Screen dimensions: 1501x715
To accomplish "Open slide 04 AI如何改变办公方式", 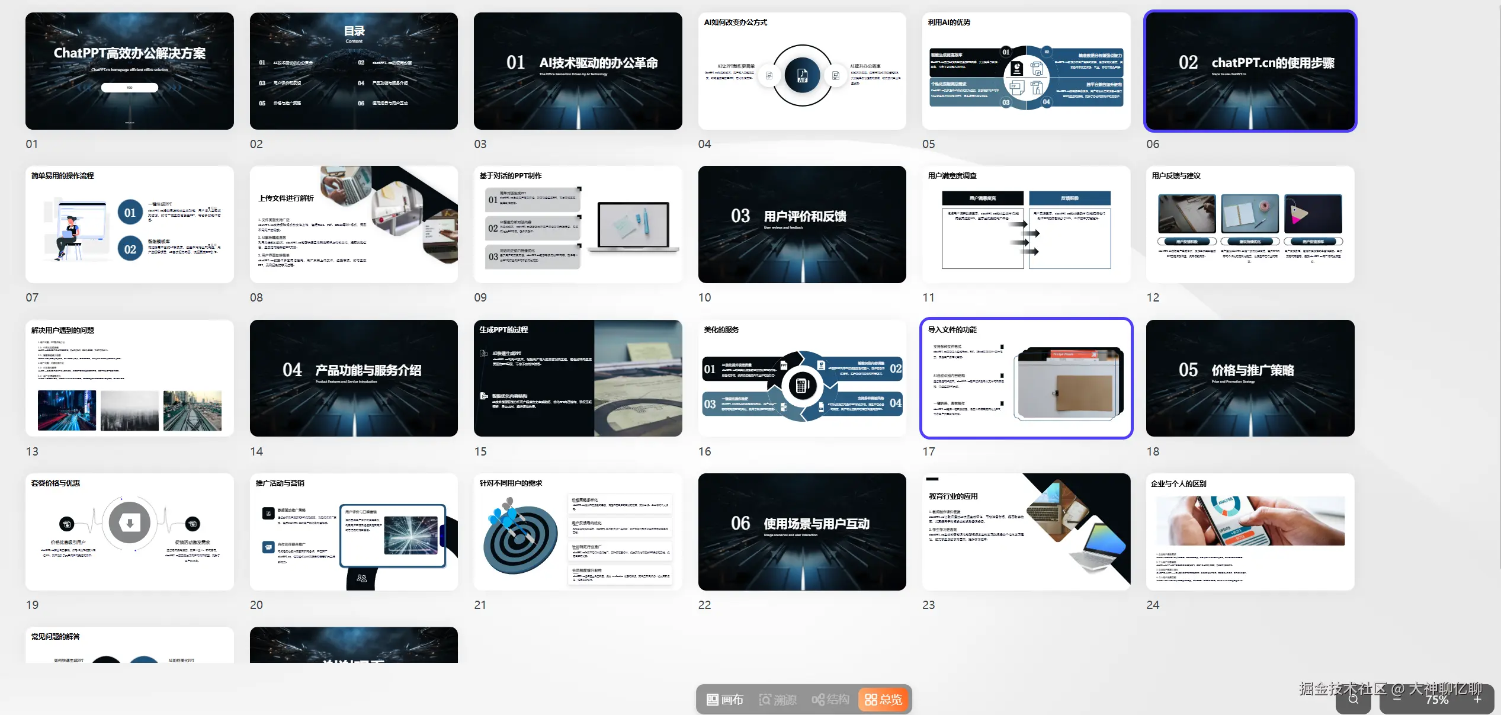I will coord(802,71).
